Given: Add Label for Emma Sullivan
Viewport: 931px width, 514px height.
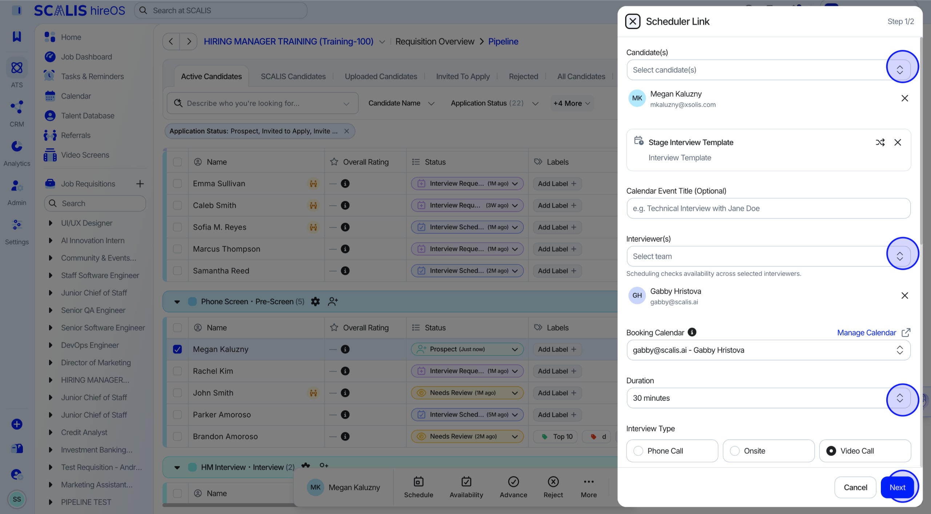Looking at the screenshot, I should 557,184.
